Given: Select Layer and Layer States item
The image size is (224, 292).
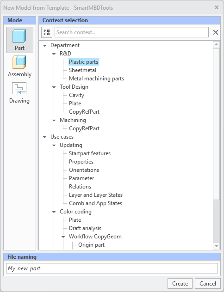Looking at the screenshot, I should click(96, 195).
